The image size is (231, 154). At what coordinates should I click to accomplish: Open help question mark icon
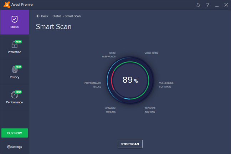pyautogui.click(x=207, y=5)
